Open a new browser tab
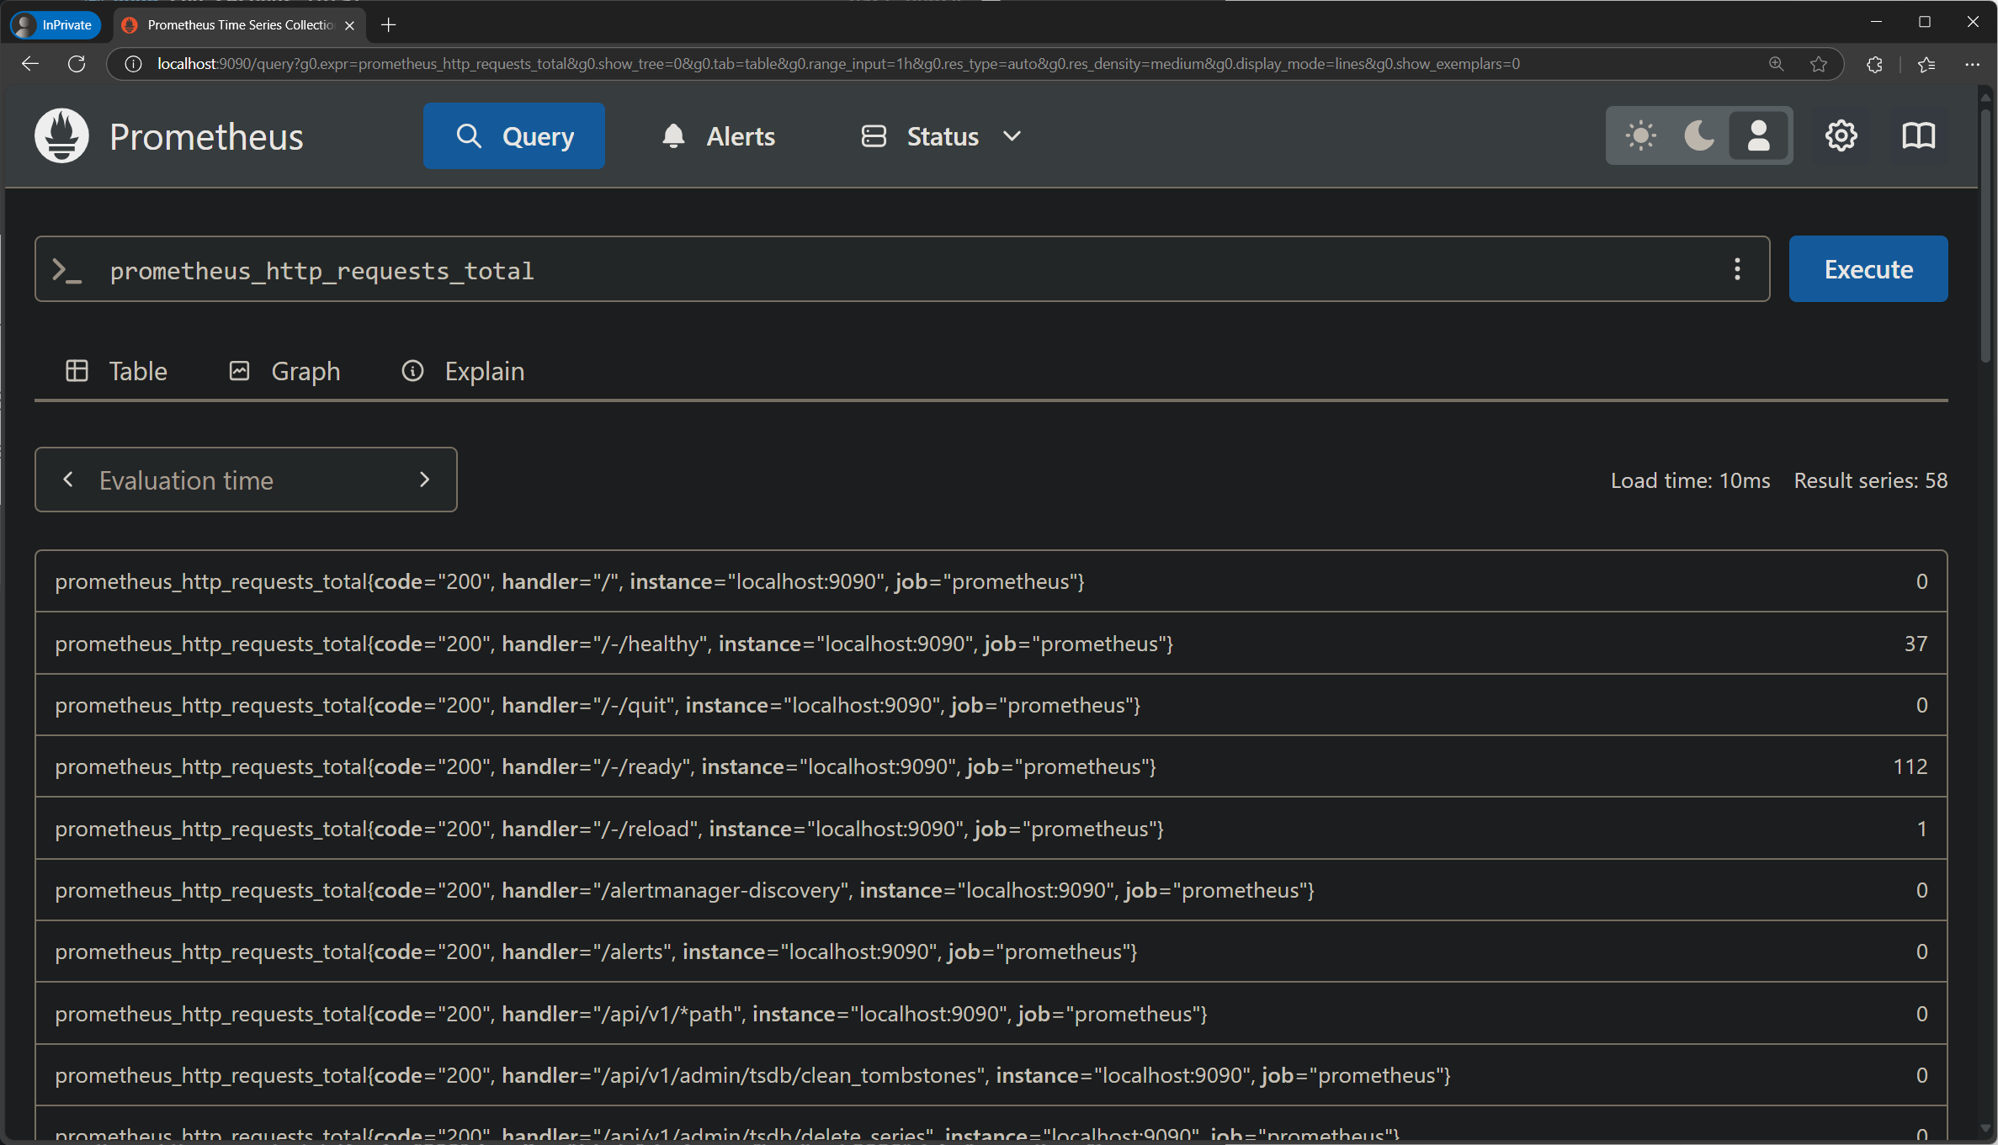1998x1145 pixels. 388,25
